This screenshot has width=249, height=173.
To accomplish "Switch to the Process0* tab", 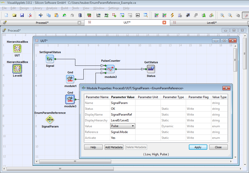I will click(42, 23).
